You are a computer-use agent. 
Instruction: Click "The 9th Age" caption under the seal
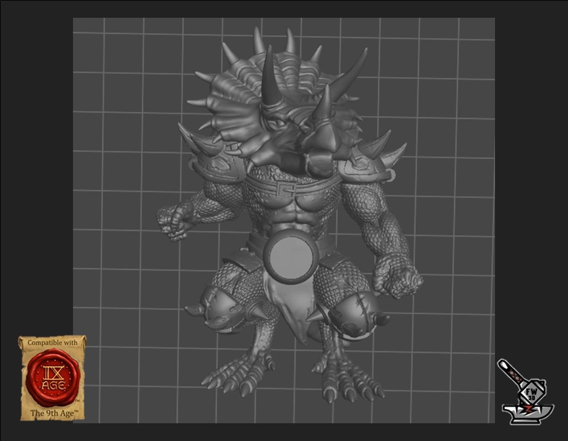[x=52, y=413]
